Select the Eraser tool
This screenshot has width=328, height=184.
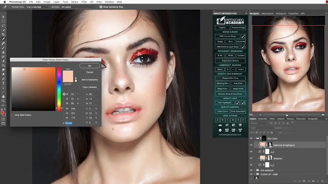(3, 61)
